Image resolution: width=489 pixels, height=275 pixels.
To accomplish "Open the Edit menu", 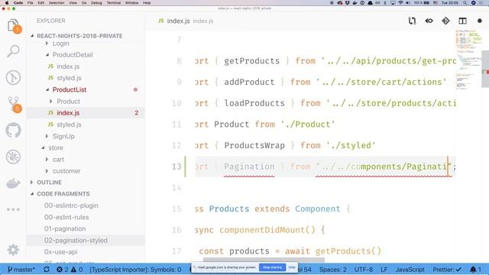I will tap(40, 3).
